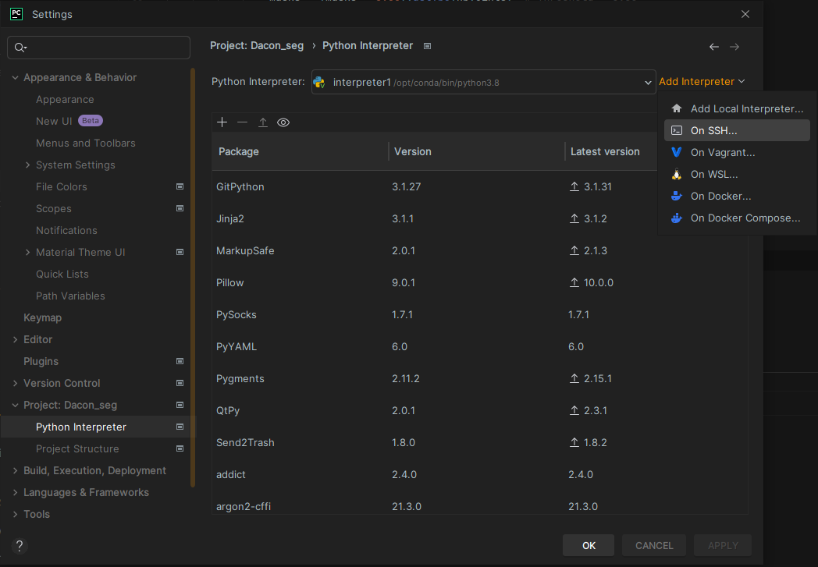Image resolution: width=818 pixels, height=567 pixels.
Task: Click the upgrade arrow icon for Send2Trash
Action: (x=574, y=442)
